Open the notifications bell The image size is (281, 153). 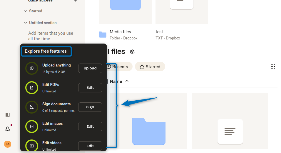tap(8, 129)
